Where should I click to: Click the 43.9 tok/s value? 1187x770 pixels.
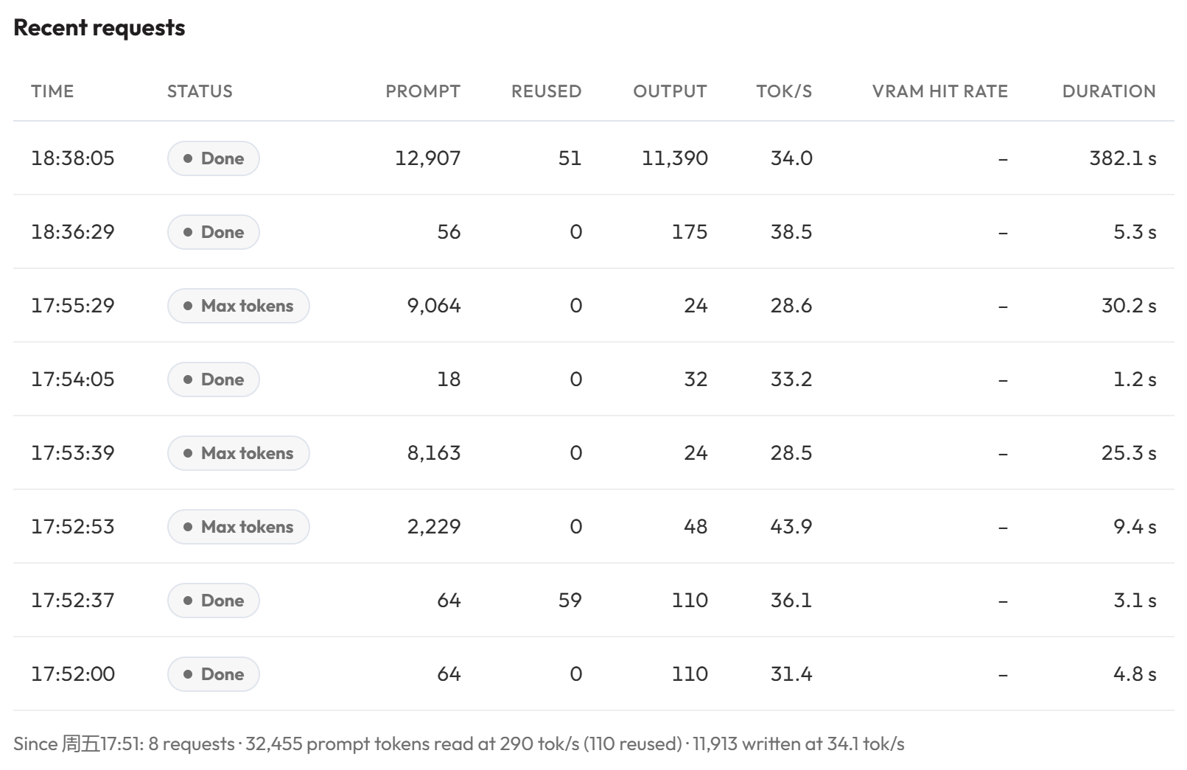(791, 527)
